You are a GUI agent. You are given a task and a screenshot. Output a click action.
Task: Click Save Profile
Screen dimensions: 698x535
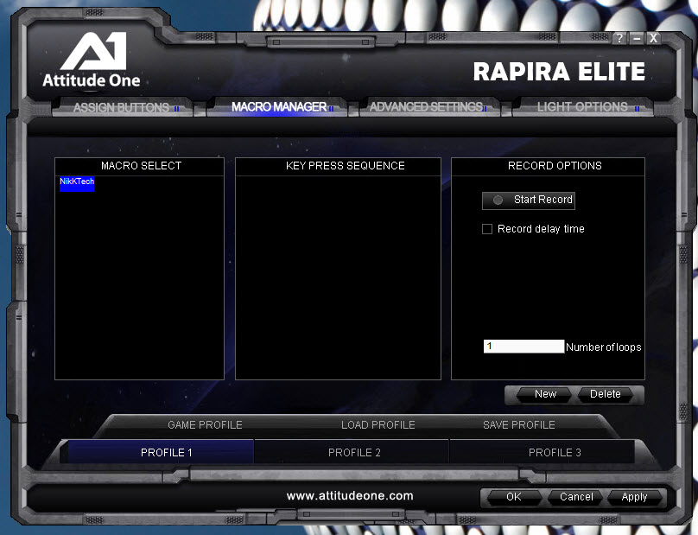point(518,425)
